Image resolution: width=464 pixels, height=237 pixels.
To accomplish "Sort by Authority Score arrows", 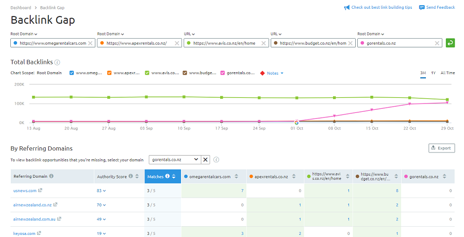I will click(x=137, y=176).
